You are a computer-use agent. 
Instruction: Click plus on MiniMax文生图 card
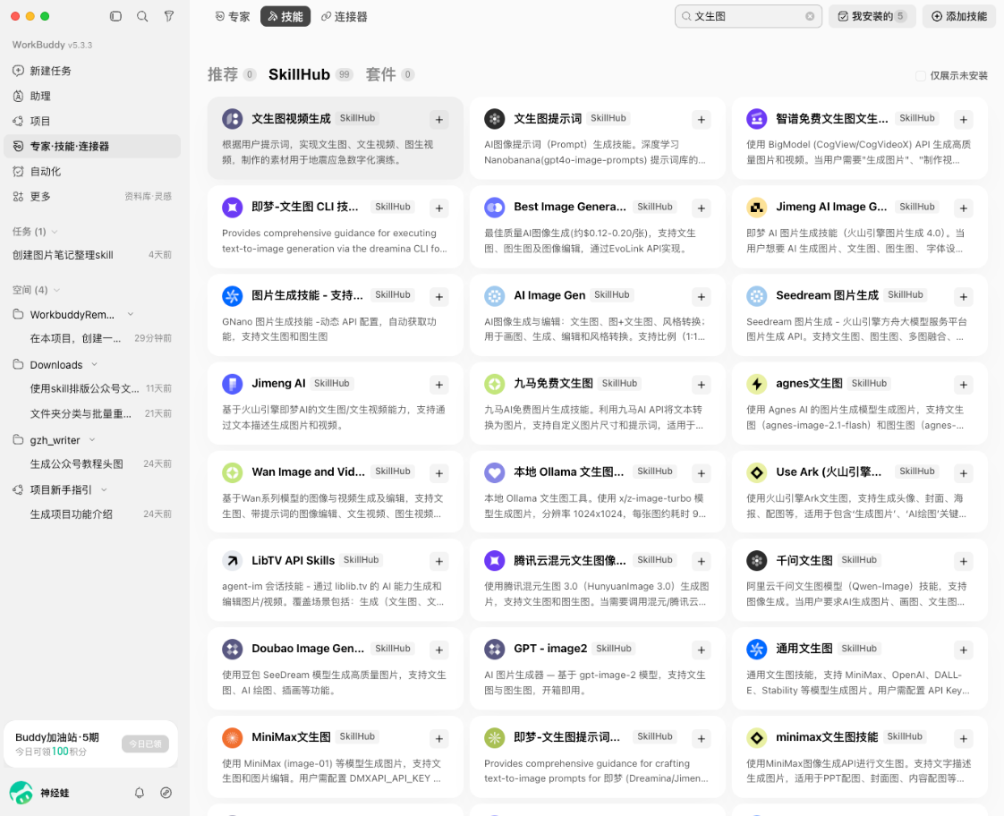[x=439, y=738]
